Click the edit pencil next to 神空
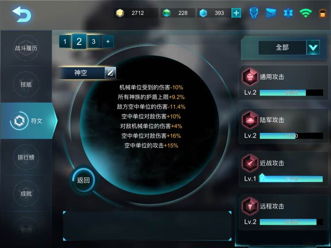The image size is (331, 248). 110,73
